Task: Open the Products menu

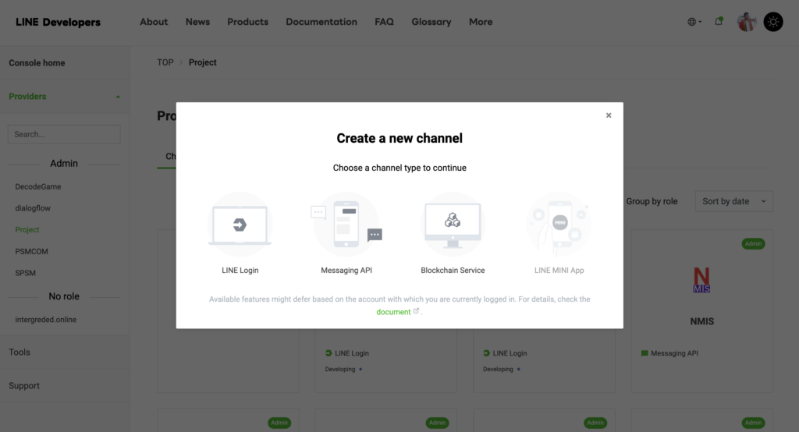Action: pos(247,22)
